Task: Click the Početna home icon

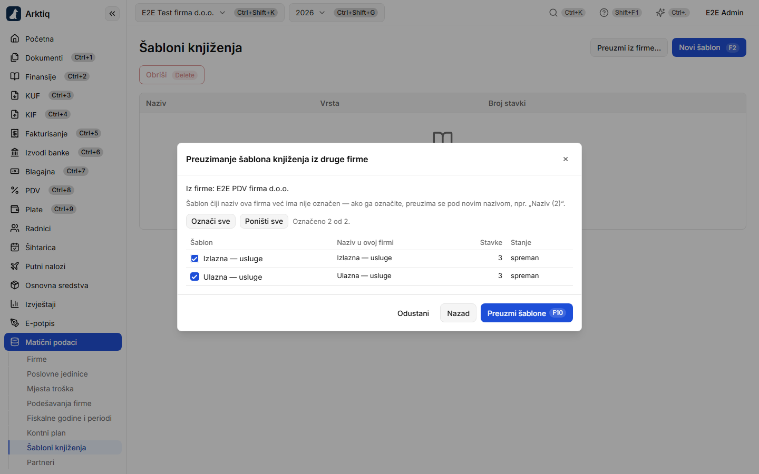Action: pos(15,38)
